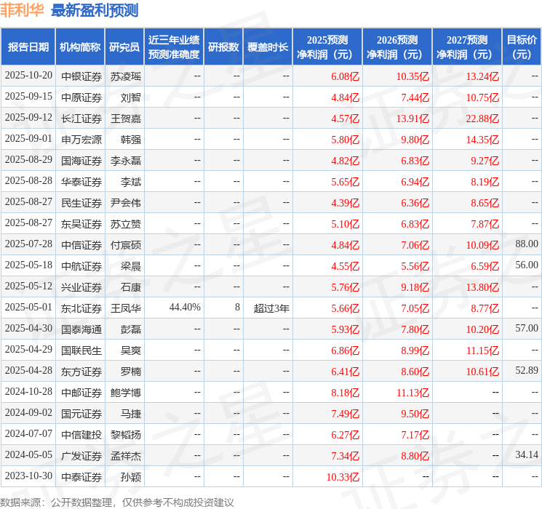The image size is (542, 509).
Task: Click the 最新盈利预测 heading
Action: [95, 10]
